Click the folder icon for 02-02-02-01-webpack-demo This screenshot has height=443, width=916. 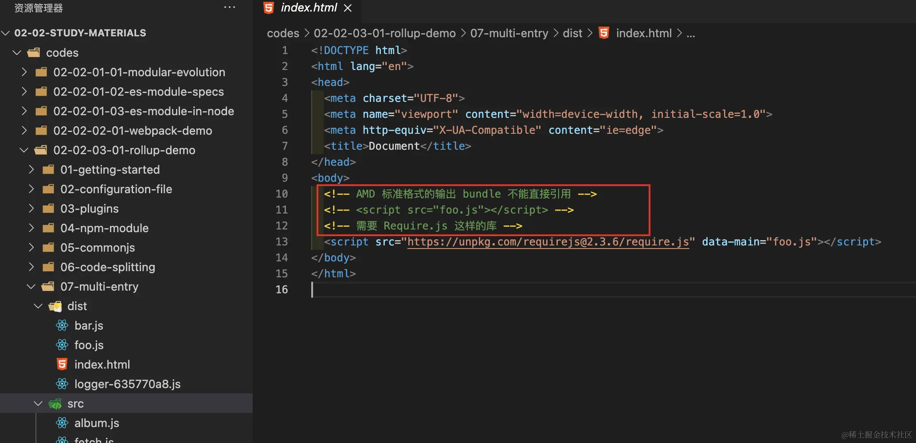tap(41, 131)
